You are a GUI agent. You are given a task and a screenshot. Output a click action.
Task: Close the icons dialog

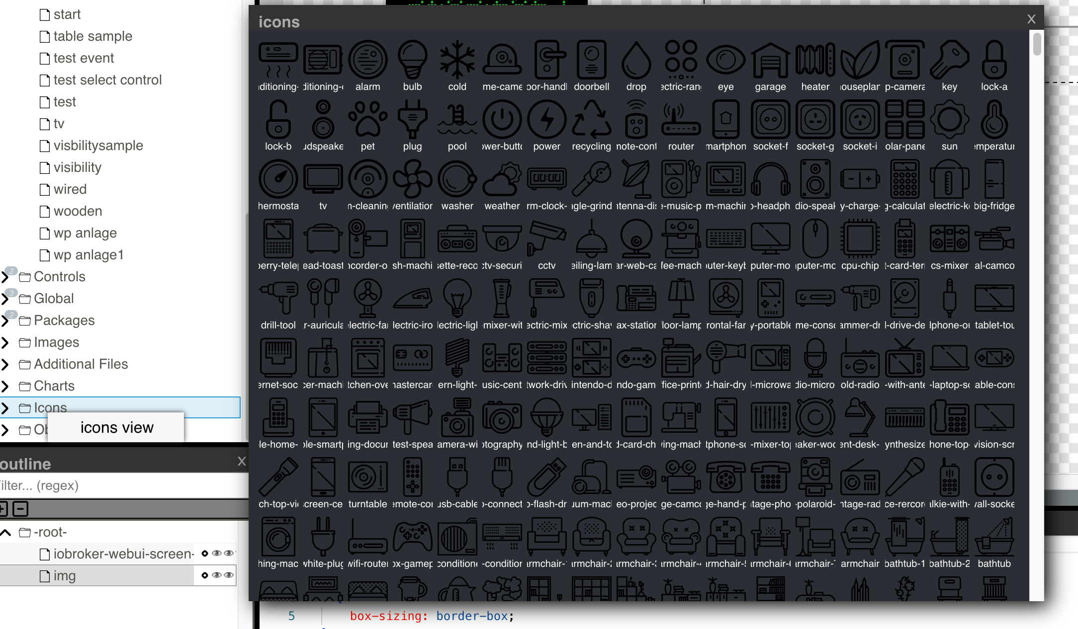tap(1031, 19)
